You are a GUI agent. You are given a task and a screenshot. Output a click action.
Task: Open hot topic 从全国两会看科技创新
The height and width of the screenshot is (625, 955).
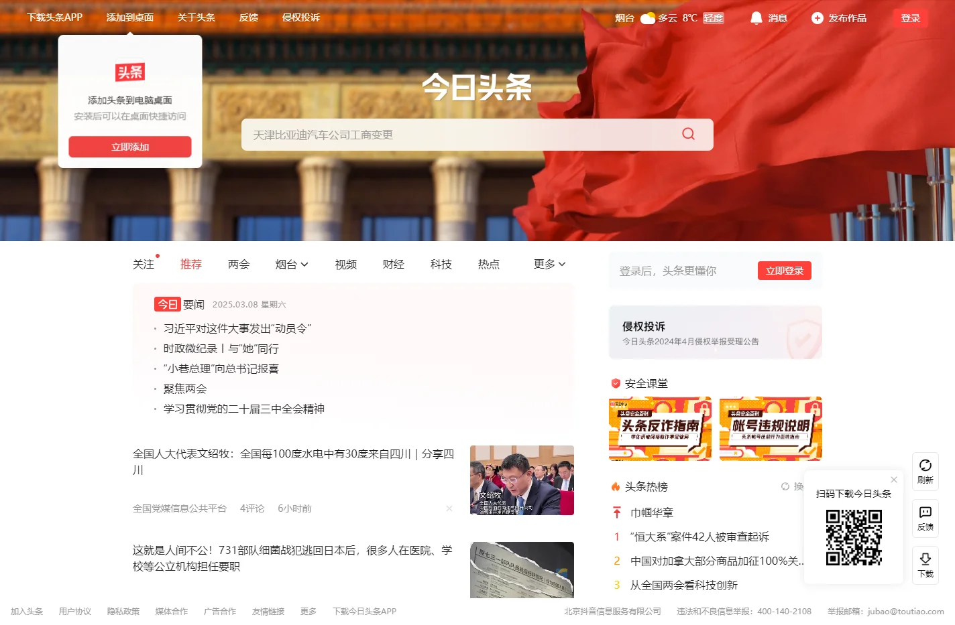[684, 585]
